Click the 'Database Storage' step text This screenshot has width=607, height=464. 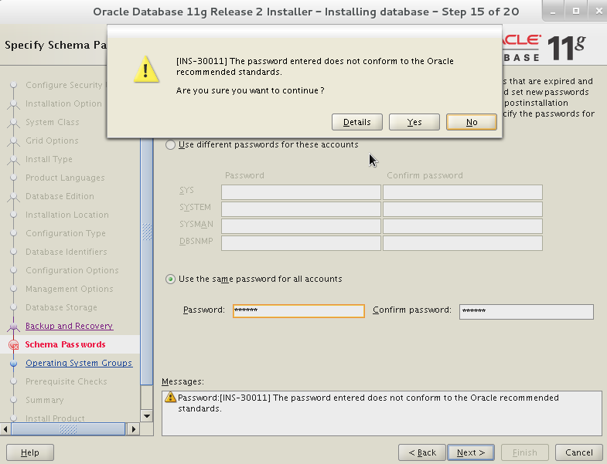tap(61, 308)
